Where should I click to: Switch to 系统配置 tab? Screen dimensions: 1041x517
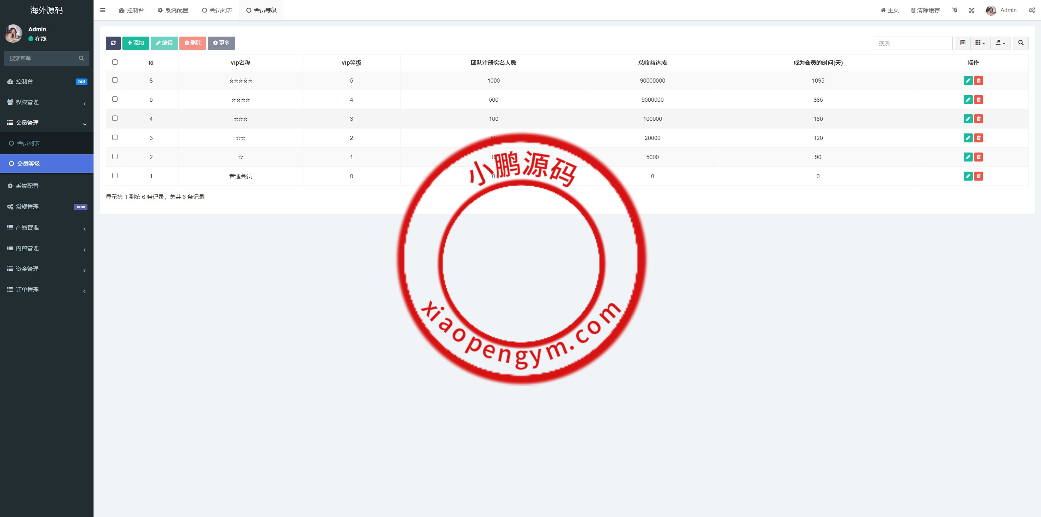[173, 10]
